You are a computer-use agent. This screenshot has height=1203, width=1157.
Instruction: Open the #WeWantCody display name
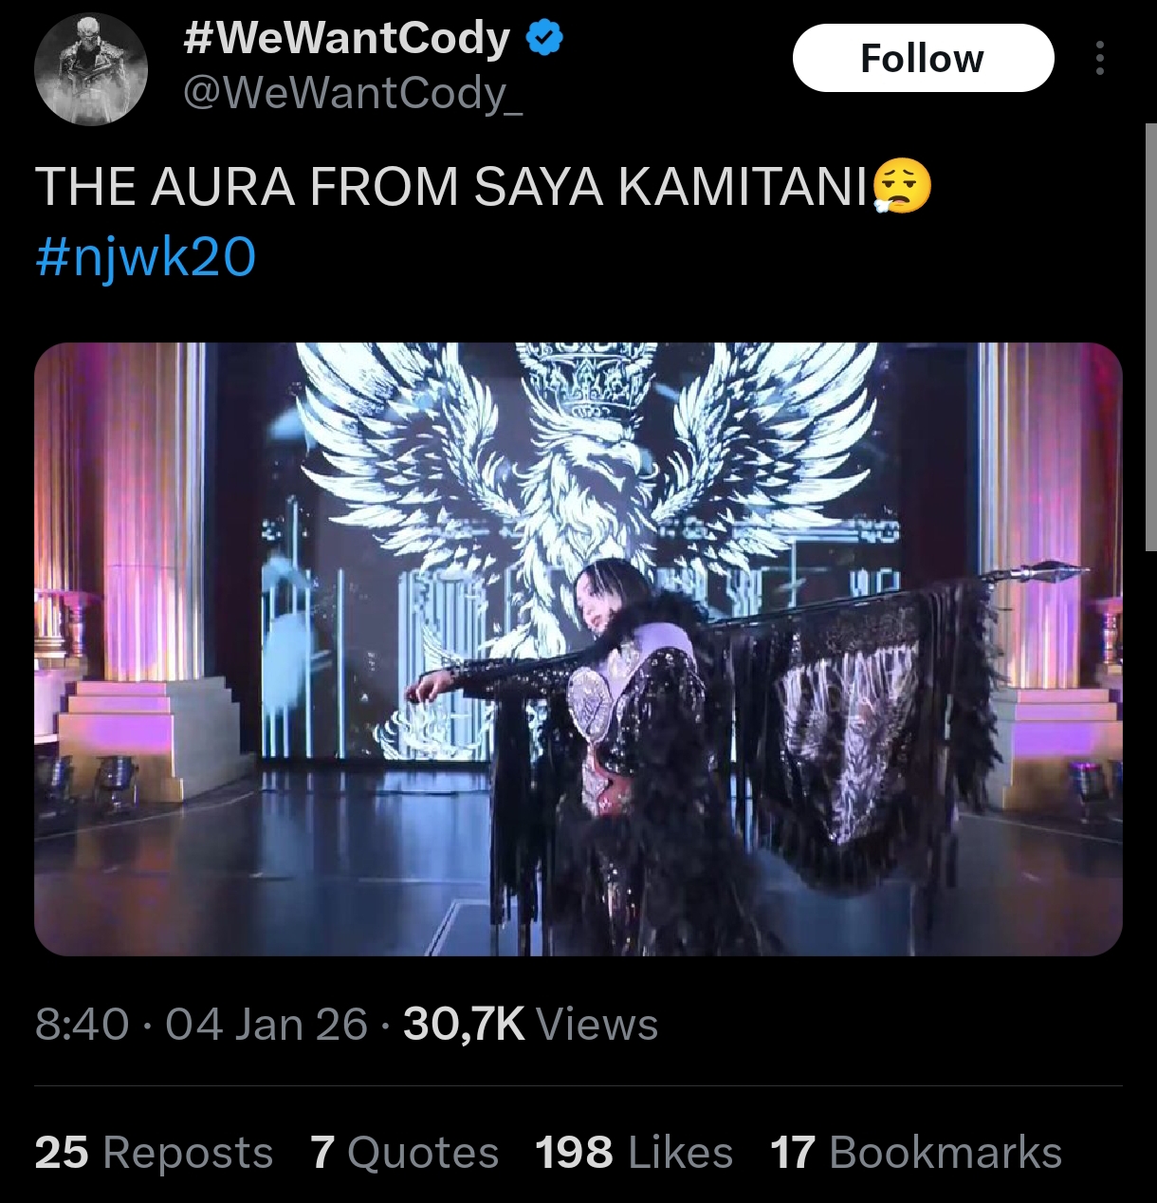[x=346, y=39]
